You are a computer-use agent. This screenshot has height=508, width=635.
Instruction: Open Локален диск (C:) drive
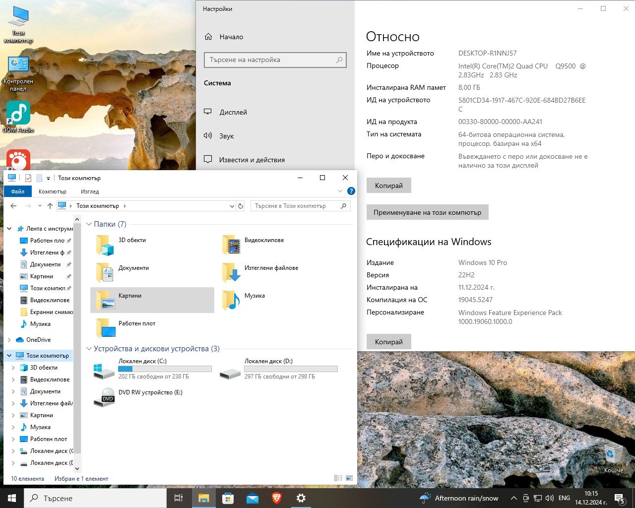click(x=152, y=369)
